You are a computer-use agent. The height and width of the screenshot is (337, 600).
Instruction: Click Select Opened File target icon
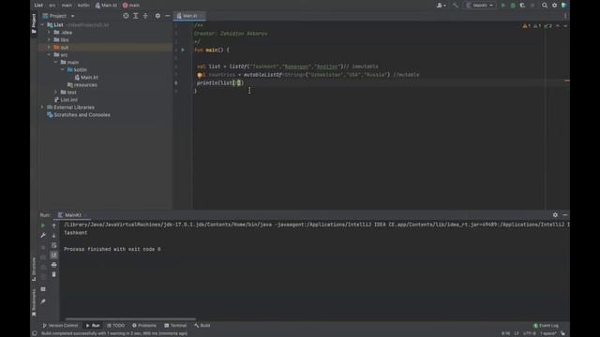[x=126, y=16]
